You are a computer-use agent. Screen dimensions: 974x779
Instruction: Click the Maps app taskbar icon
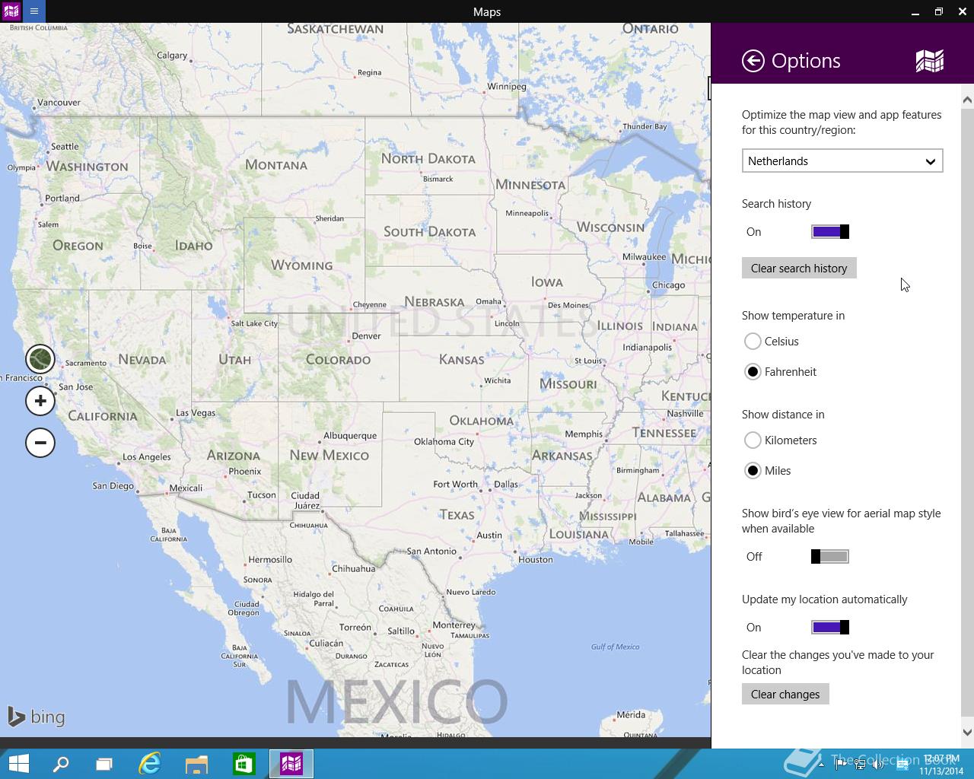[291, 764]
